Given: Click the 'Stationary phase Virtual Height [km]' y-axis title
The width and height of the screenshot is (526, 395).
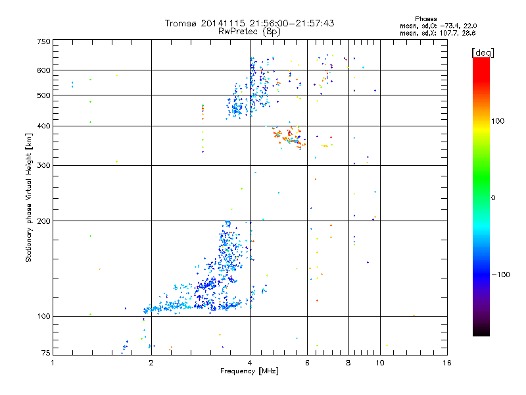Looking at the screenshot, I should coord(28,197).
